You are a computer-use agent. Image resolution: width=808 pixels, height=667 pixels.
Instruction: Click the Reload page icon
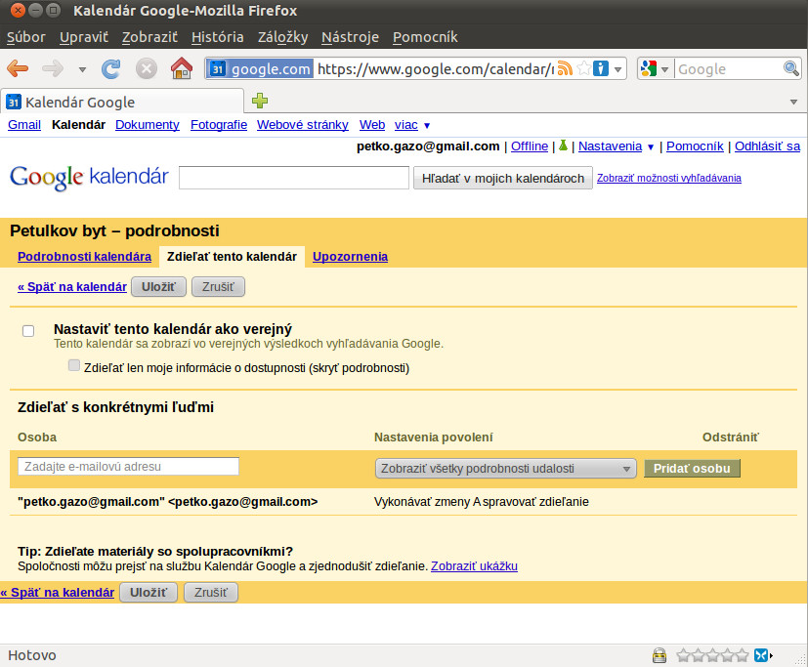click(x=110, y=68)
